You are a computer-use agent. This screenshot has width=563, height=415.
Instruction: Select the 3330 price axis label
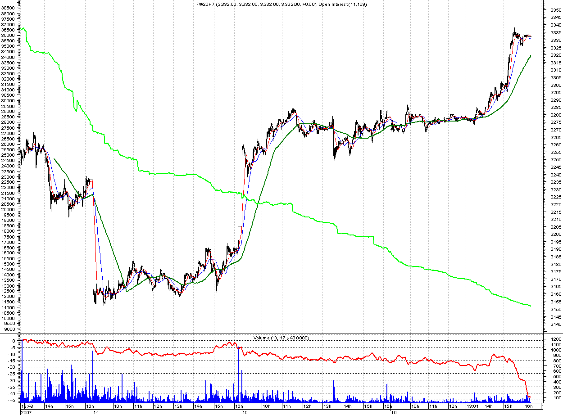(x=555, y=40)
